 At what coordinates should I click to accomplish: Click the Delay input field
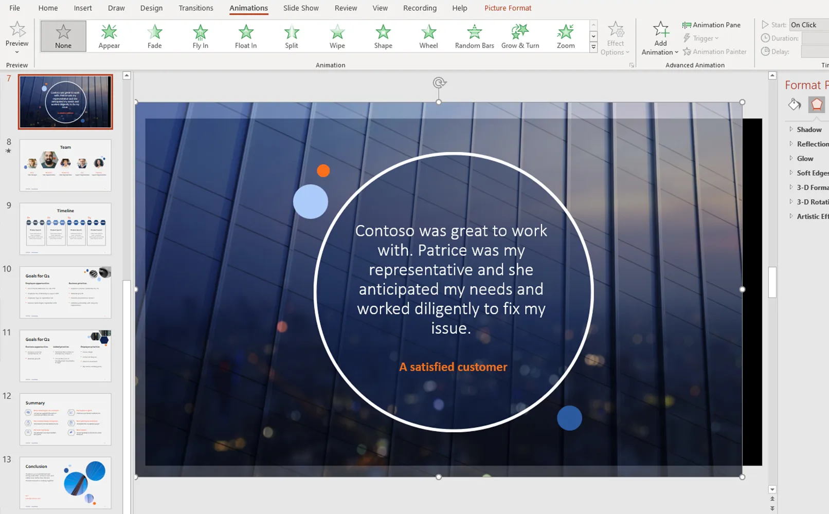816,51
